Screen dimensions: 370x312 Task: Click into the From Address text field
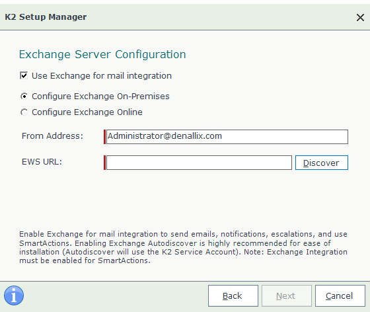click(227, 137)
